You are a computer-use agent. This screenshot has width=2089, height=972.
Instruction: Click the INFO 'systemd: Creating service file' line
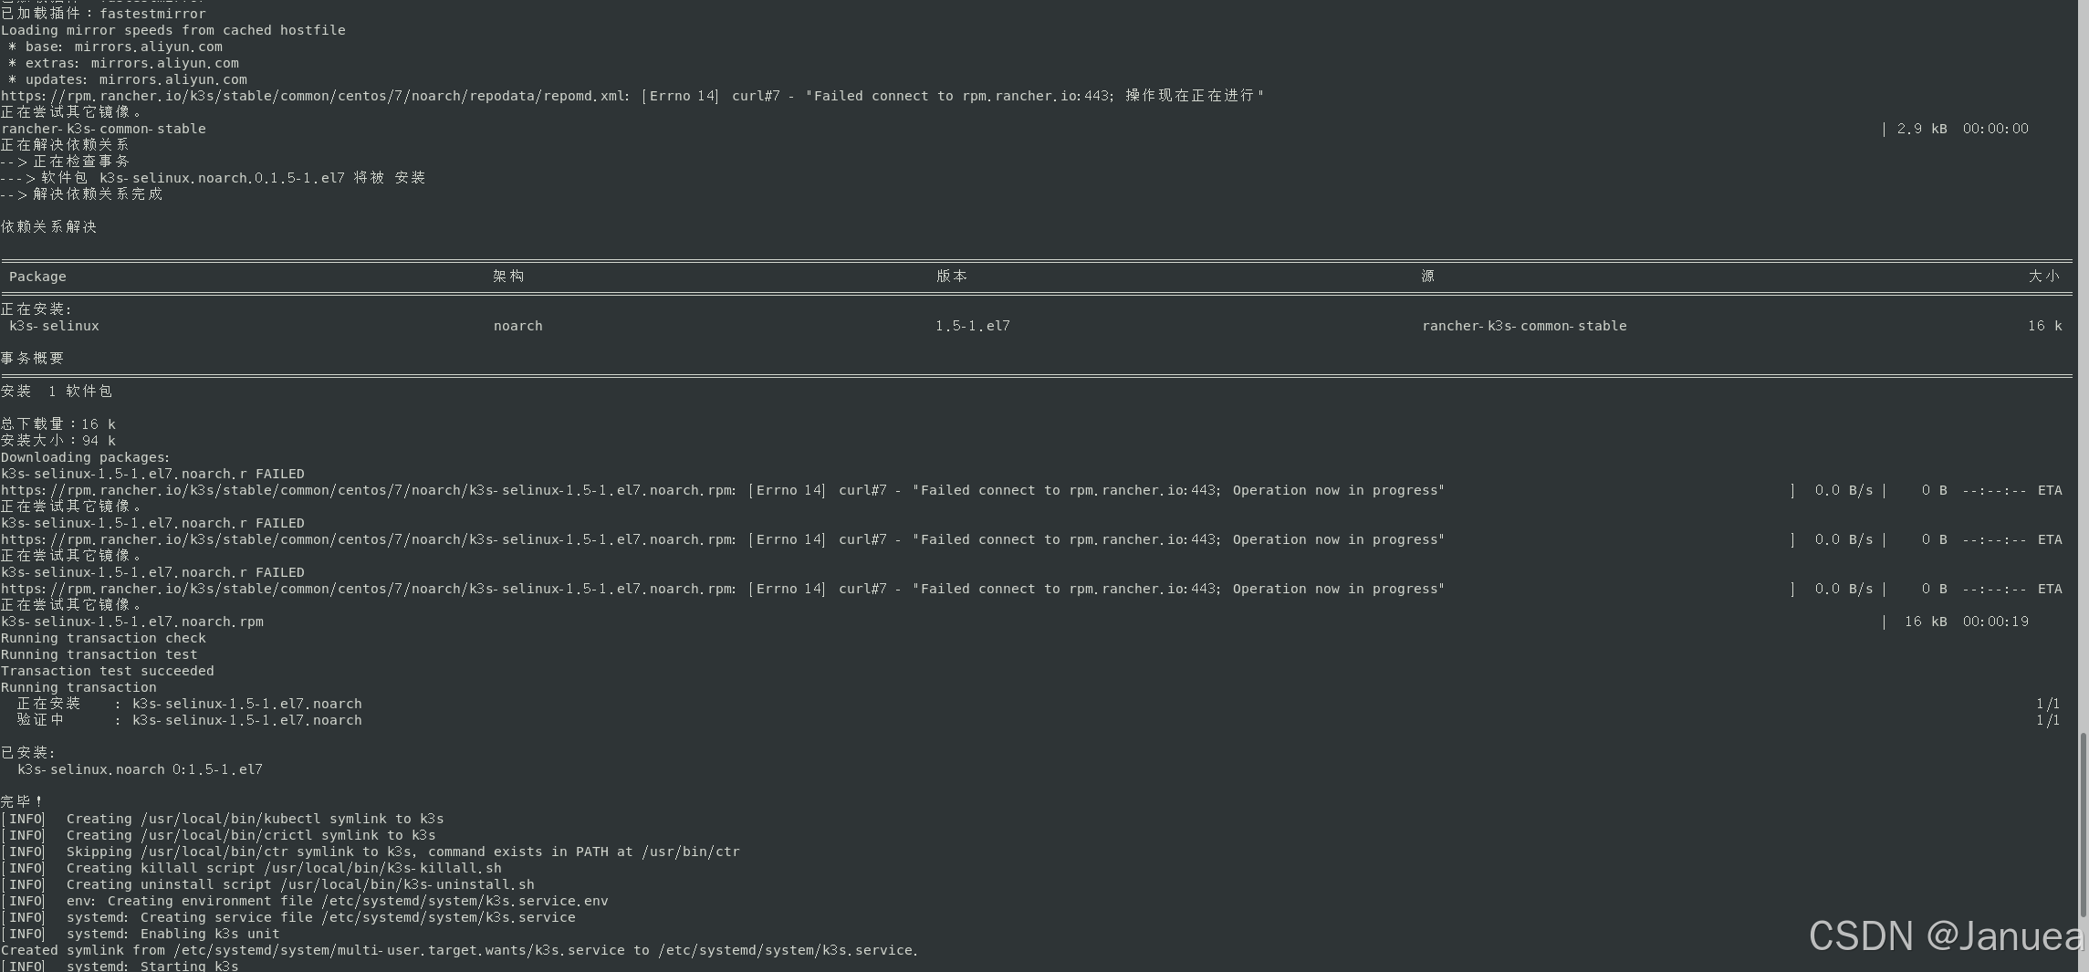pos(288,917)
